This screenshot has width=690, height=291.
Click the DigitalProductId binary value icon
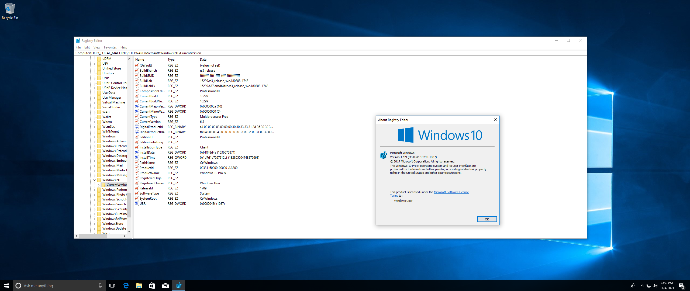pyautogui.click(x=137, y=127)
